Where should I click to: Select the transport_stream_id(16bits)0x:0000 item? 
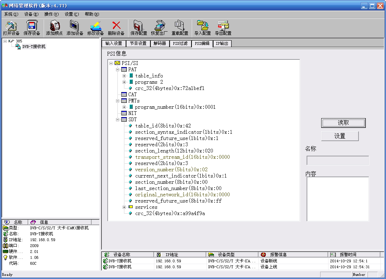point(183,157)
